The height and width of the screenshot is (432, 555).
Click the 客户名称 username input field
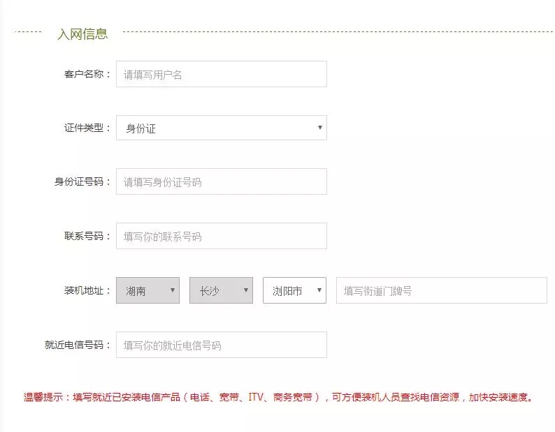click(221, 74)
